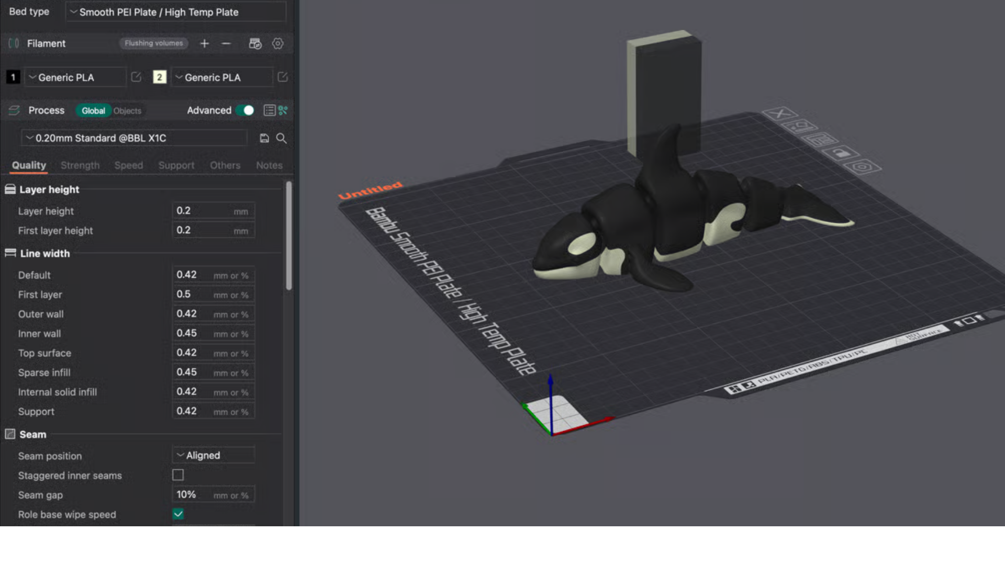
Task: Compare presets icon next to Advanced
Action: pyautogui.click(x=283, y=110)
